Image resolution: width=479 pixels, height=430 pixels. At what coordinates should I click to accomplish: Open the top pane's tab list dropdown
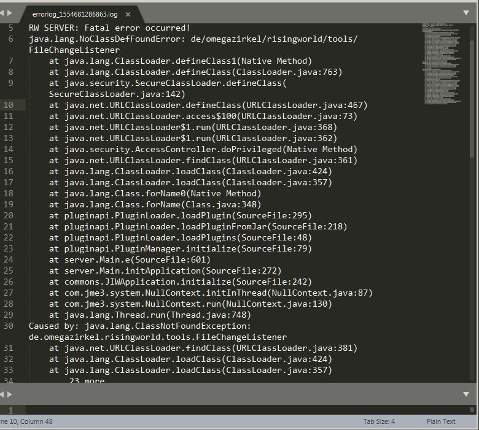coord(466,13)
